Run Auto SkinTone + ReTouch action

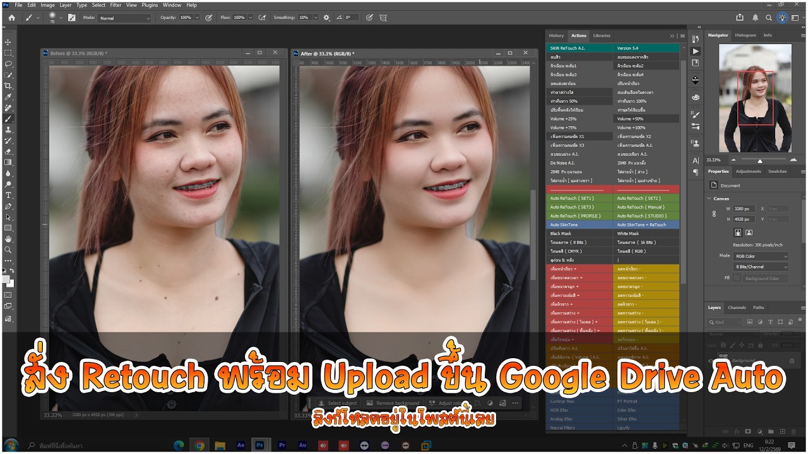646,224
